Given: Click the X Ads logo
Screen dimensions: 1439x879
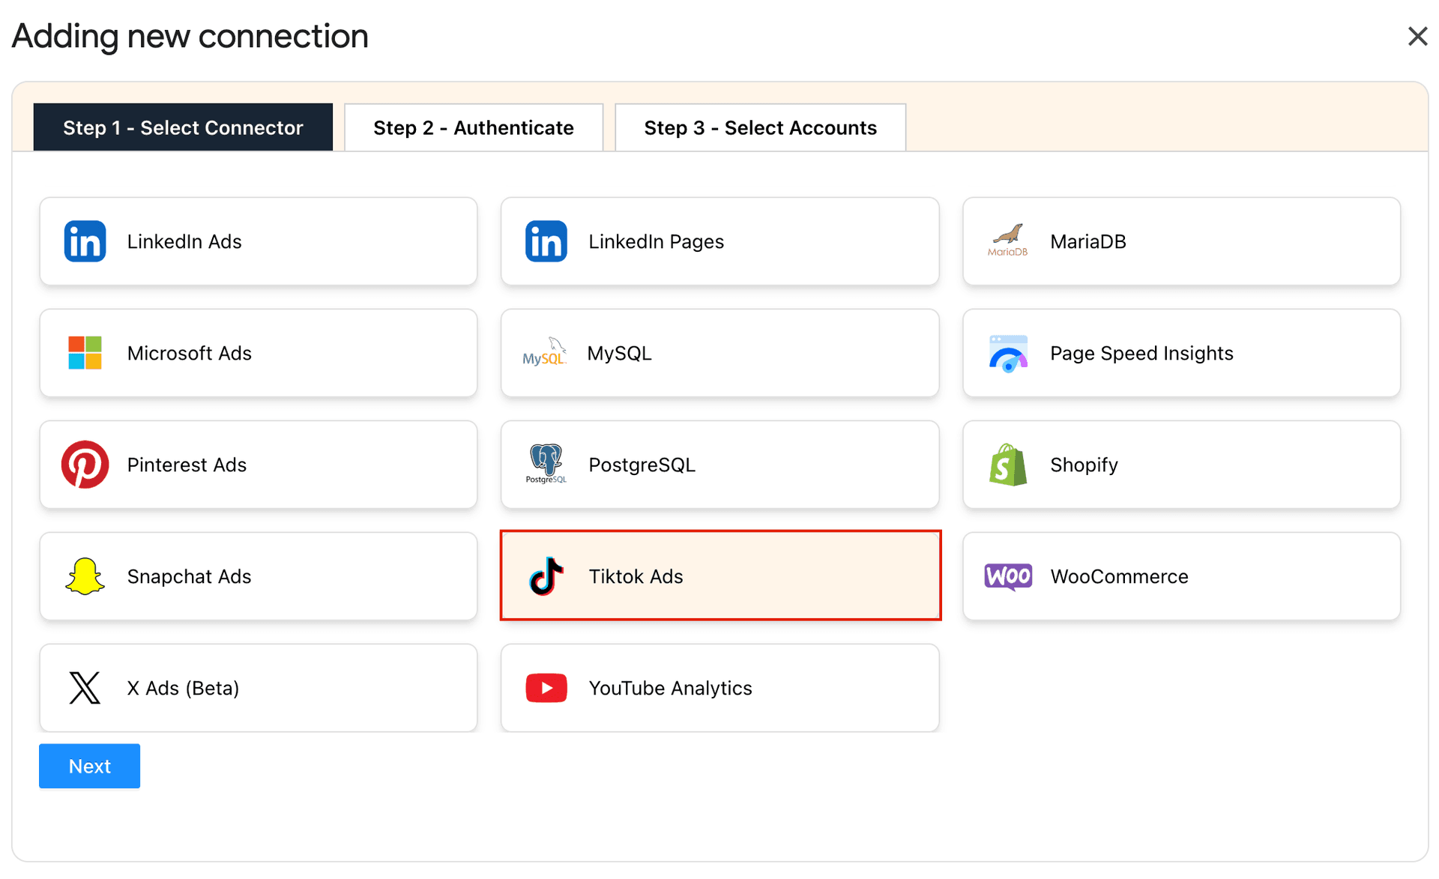Looking at the screenshot, I should click(85, 688).
